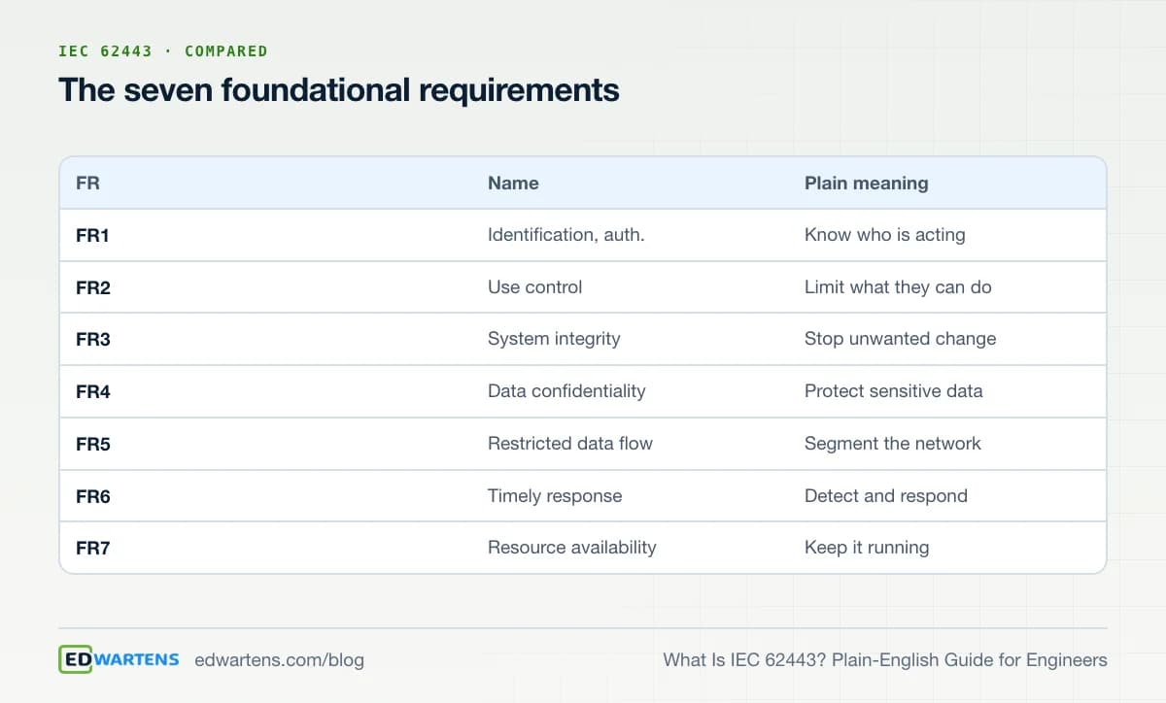Click the EDWARTENS logo
This screenshot has width=1166, height=703.
point(120,659)
